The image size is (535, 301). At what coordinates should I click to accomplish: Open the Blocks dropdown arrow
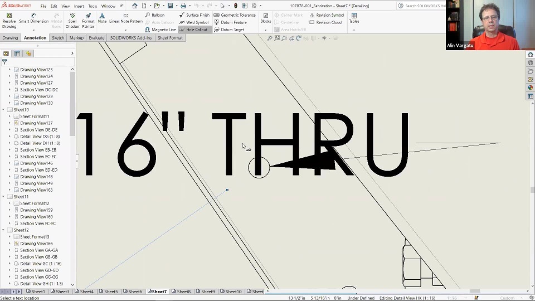pyautogui.click(x=265, y=30)
